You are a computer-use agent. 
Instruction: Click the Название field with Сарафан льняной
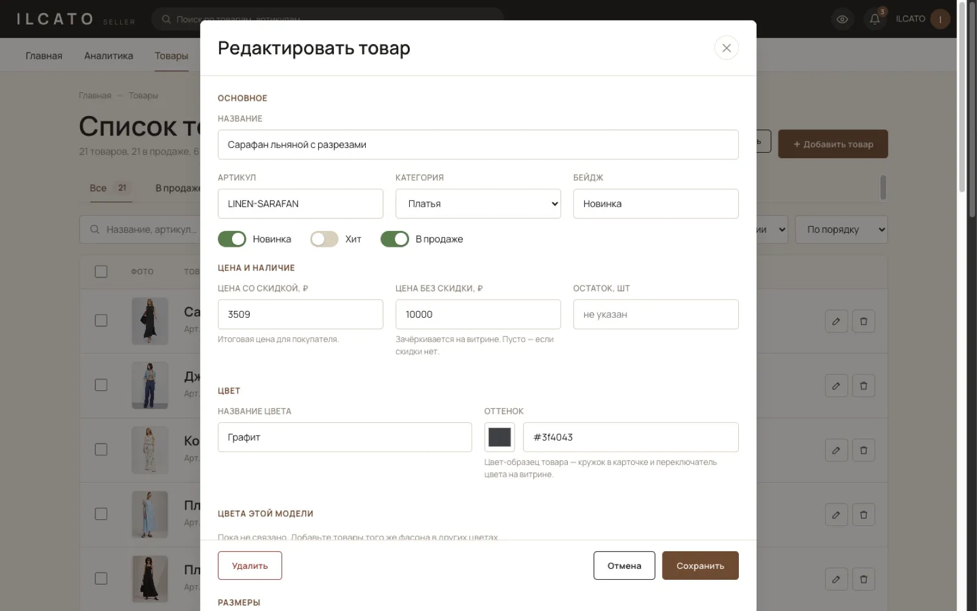coord(478,144)
